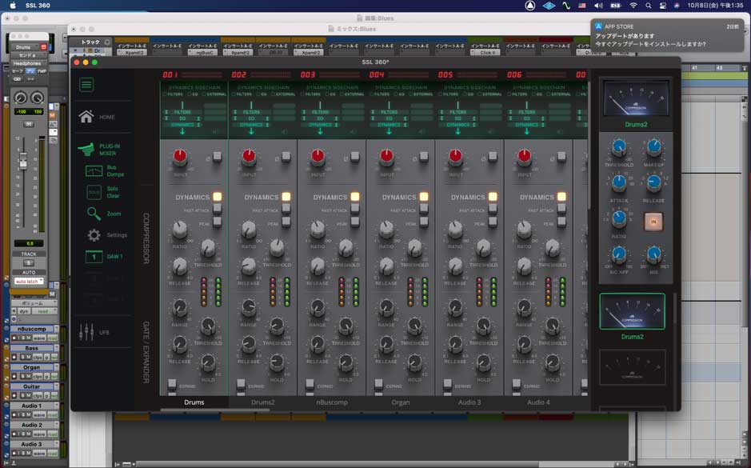Open Audio 2 track dropdown arrow
This screenshot has width=751, height=468.
tap(56, 425)
